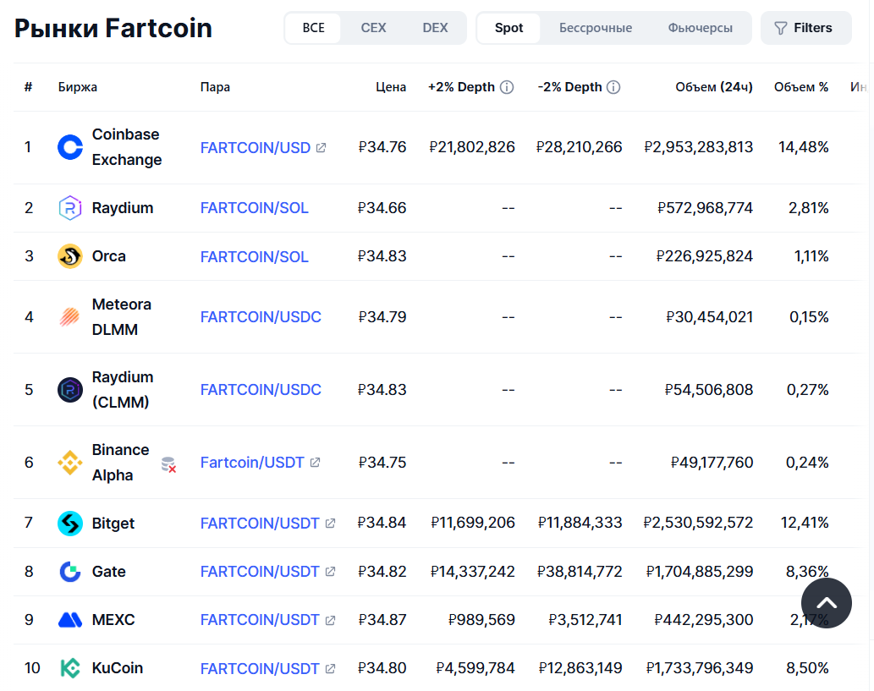Select the CEX market filter
The image size is (874, 691).
(x=373, y=28)
